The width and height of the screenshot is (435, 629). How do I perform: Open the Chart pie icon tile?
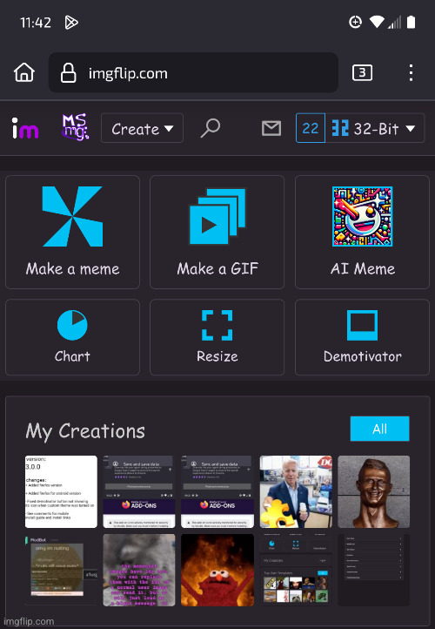72,337
